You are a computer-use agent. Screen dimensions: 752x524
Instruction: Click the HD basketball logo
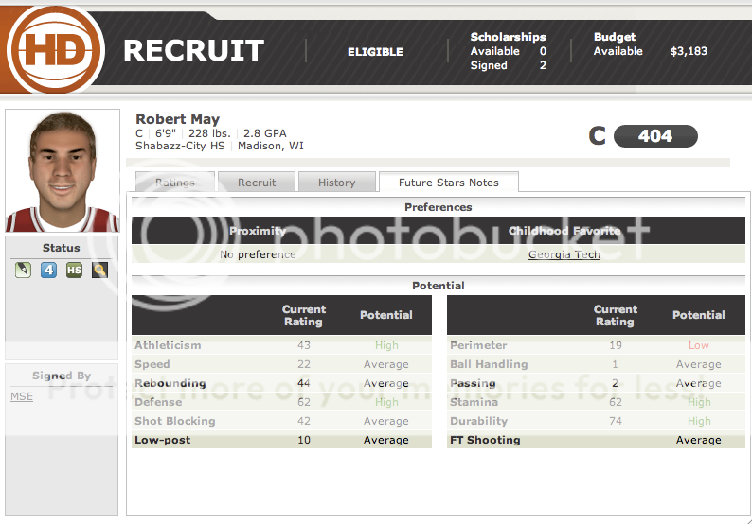point(55,49)
